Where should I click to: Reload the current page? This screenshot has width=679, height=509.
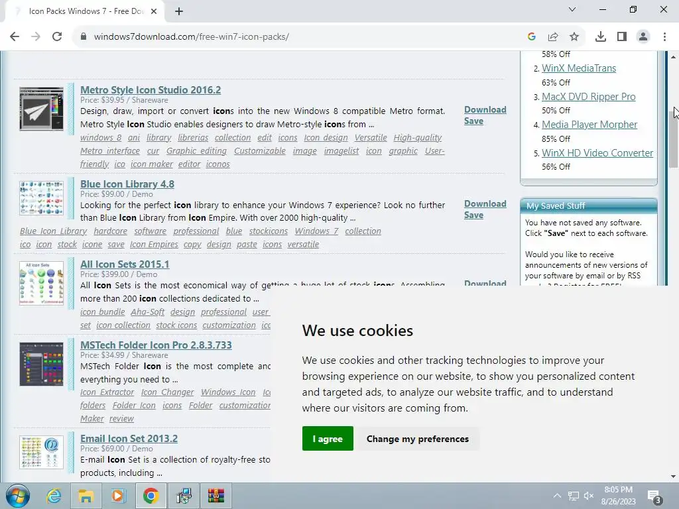(x=57, y=37)
